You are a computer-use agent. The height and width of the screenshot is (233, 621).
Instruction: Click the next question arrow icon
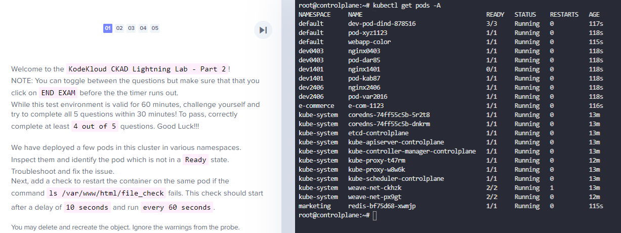[263, 30]
